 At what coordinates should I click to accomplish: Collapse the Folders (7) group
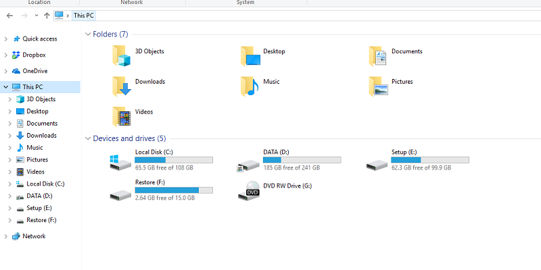87,34
